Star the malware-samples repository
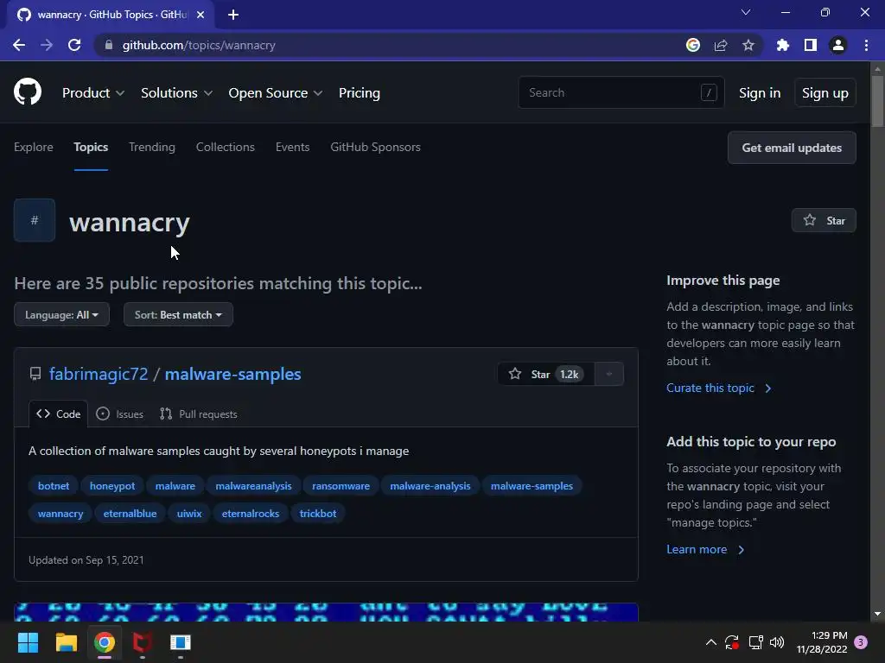885x663 pixels. coord(546,374)
